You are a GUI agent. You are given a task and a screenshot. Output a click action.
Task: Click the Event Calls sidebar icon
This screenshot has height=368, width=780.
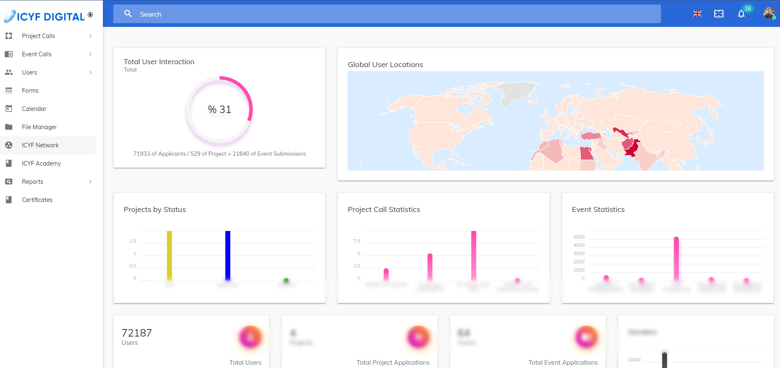9,54
